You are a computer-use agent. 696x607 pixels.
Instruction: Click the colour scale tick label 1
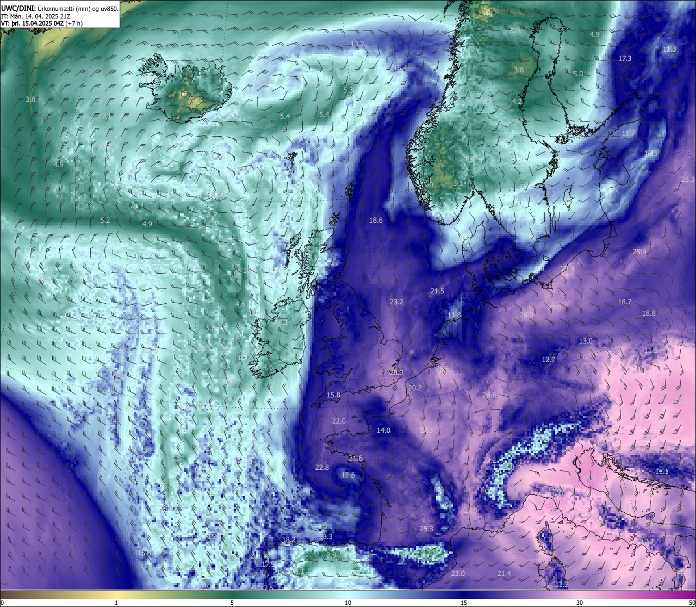point(116,602)
